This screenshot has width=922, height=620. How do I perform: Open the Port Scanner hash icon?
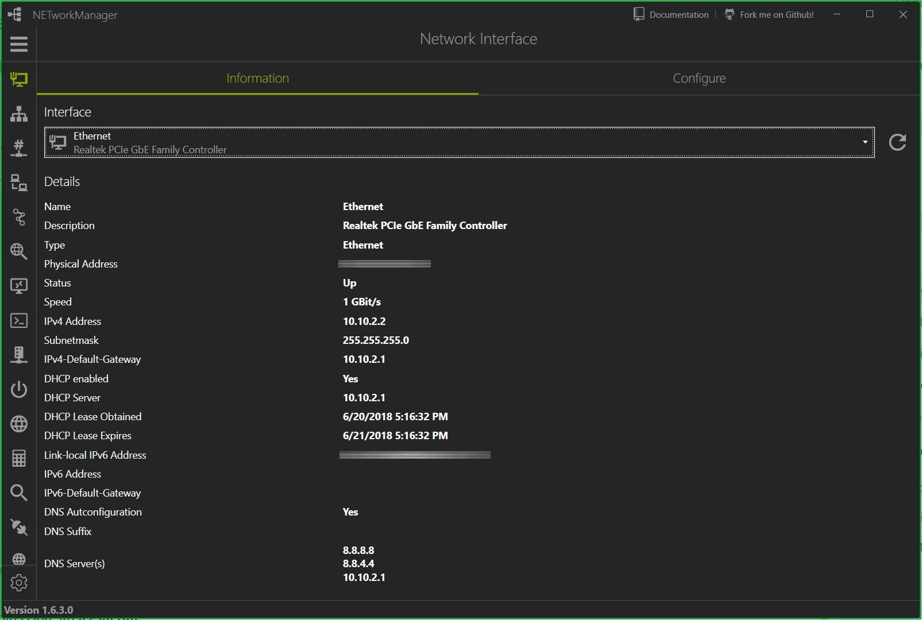(x=18, y=148)
